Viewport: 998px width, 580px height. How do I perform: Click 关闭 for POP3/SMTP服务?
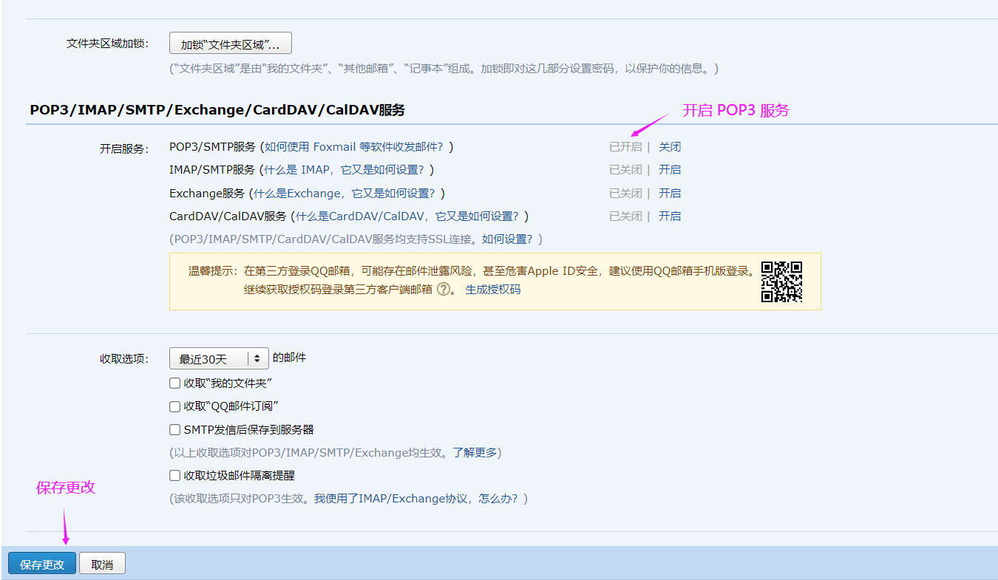pyautogui.click(x=670, y=146)
